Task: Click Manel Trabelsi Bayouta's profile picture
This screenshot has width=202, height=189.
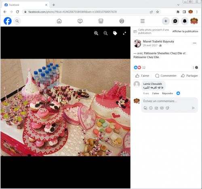Action: coord(137,43)
